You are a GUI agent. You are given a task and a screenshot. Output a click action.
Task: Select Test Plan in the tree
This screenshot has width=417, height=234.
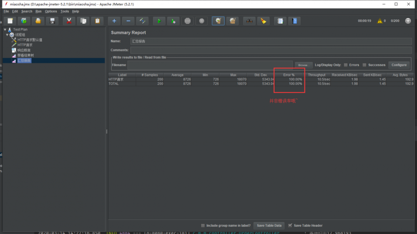click(20, 30)
